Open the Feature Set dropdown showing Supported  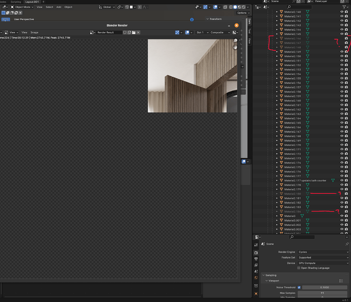click(323, 258)
